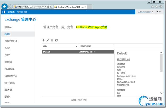The width and height of the screenshot is (166, 108).
Task: Click the details pane scrollbar thumb
Action: [161, 63]
